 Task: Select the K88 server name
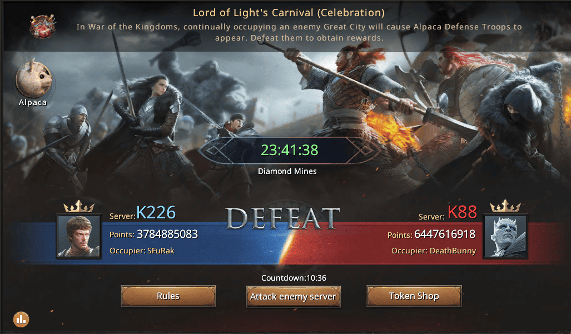pyautogui.click(x=462, y=212)
